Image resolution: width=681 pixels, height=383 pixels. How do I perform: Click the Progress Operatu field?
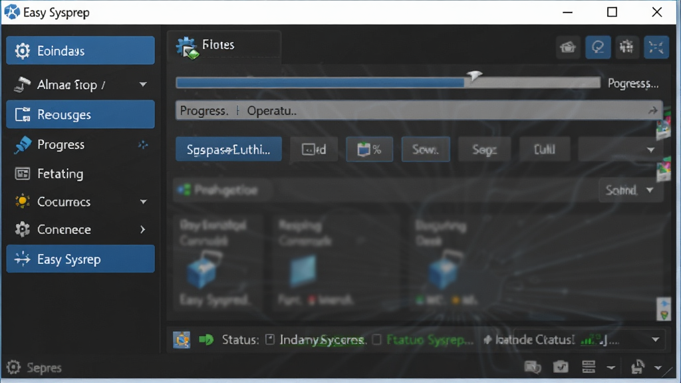419,111
